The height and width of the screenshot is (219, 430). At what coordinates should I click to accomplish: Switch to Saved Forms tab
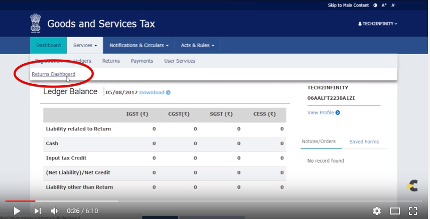(364, 141)
